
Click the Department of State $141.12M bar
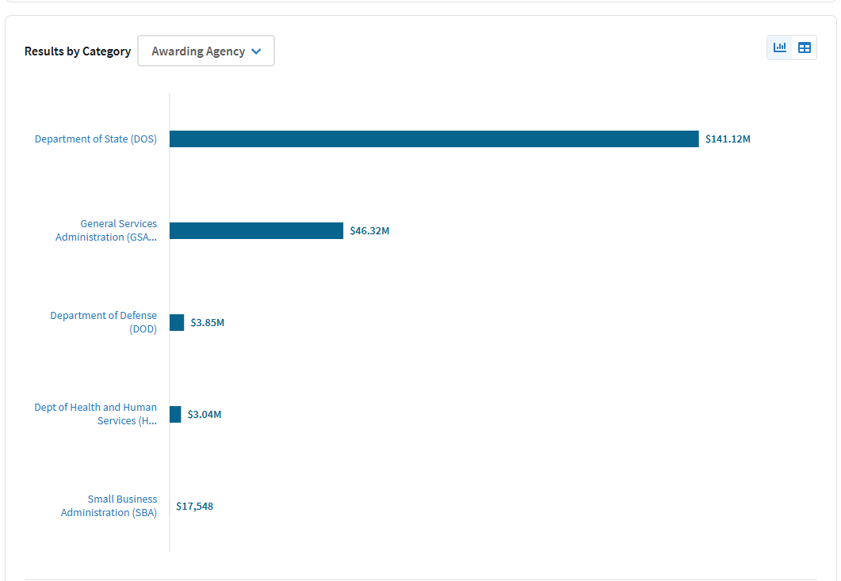[x=432, y=139]
